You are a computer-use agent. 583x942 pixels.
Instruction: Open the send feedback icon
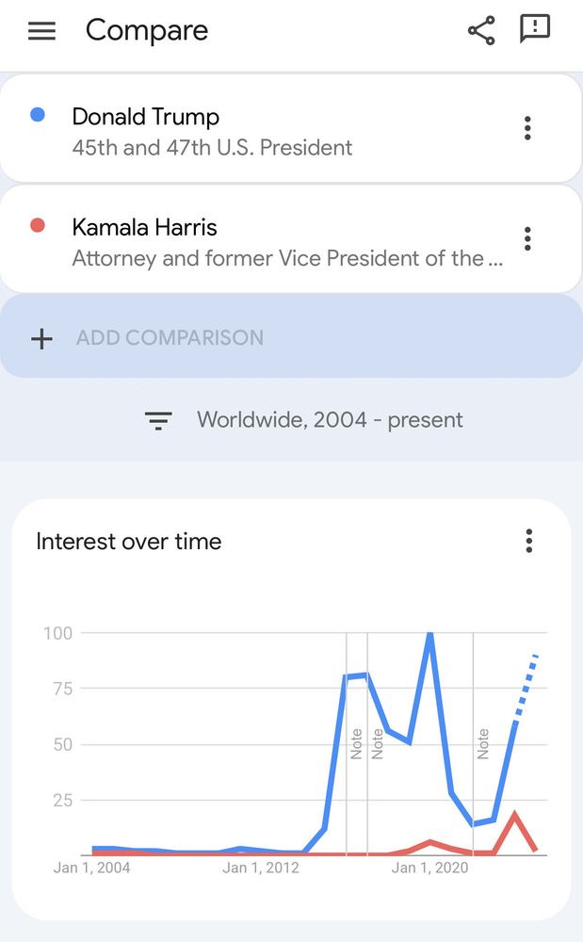click(534, 29)
